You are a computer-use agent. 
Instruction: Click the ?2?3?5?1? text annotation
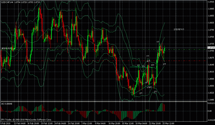coord(179,30)
